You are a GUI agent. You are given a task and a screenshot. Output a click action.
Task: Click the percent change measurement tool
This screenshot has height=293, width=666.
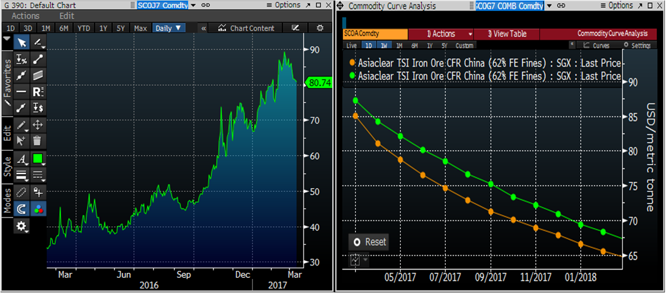click(22, 60)
